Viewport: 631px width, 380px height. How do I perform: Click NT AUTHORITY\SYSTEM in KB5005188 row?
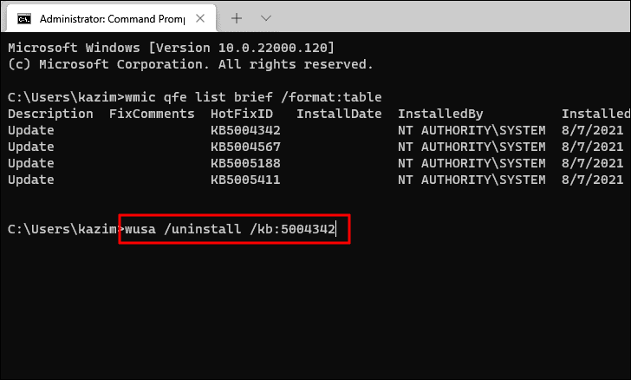click(x=472, y=163)
